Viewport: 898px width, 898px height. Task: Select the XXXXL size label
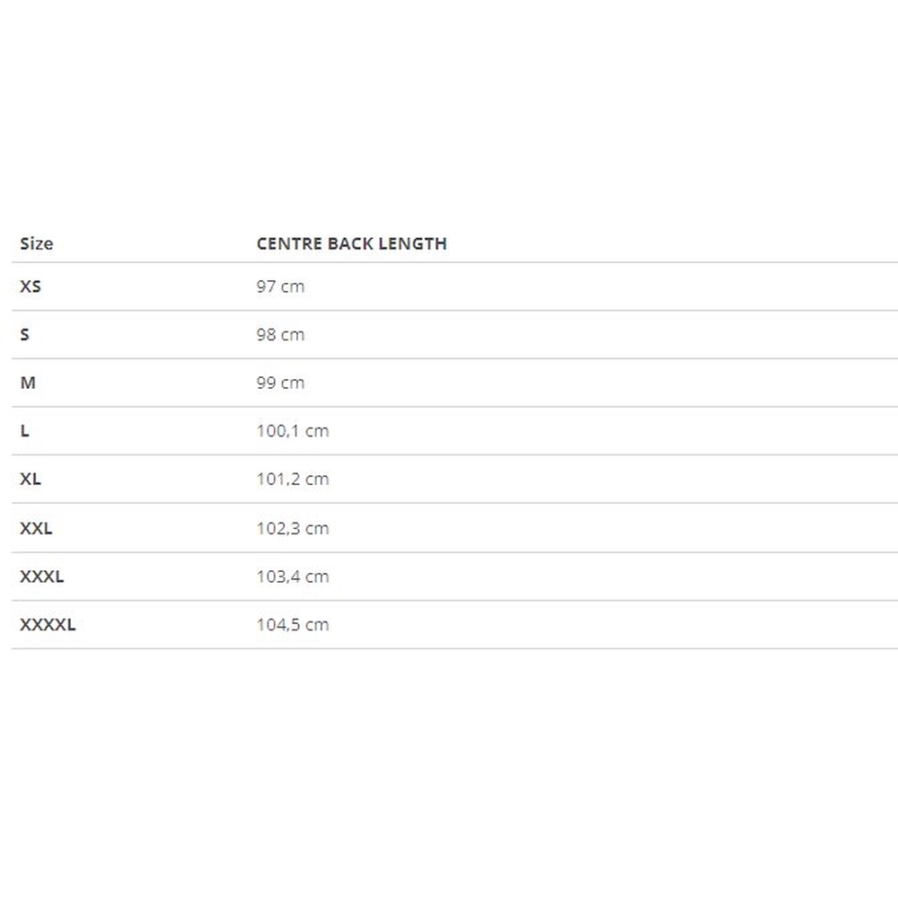click(48, 624)
